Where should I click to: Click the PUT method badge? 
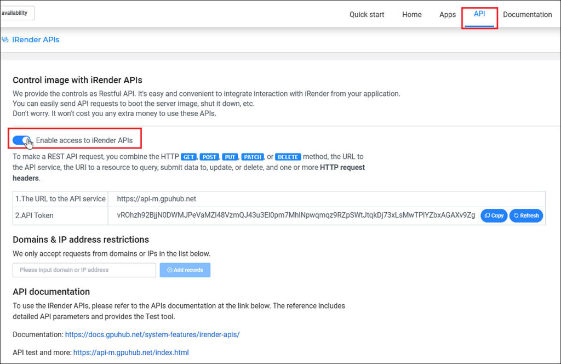pos(230,157)
